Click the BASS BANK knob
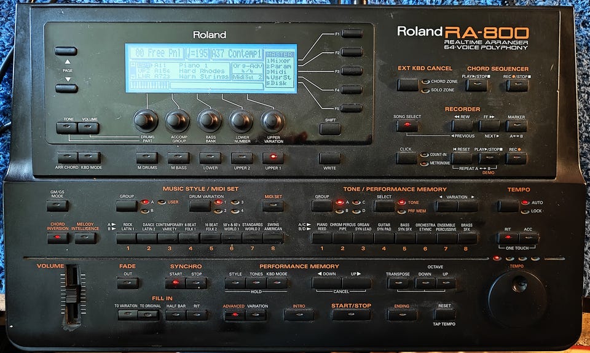The width and height of the screenshot is (590, 353). (x=209, y=120)
